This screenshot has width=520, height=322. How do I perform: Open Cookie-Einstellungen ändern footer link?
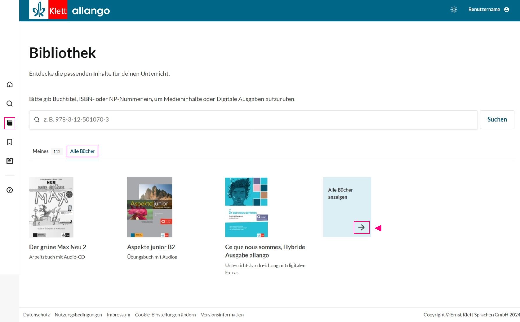click(x=165, y=315)
